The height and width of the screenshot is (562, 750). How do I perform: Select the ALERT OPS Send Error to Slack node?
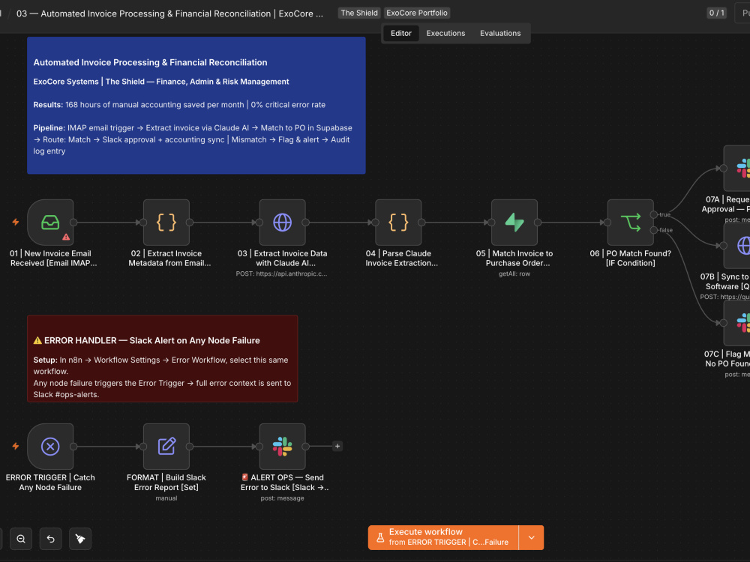click(x=282, y=447)
